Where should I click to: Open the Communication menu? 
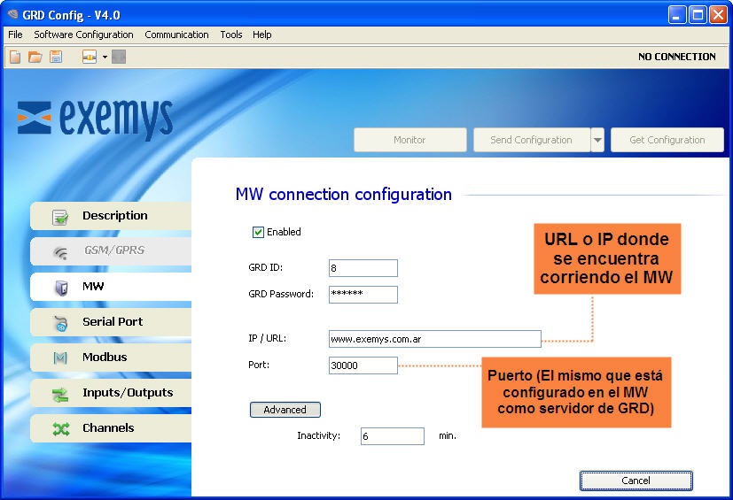[176, 35]
